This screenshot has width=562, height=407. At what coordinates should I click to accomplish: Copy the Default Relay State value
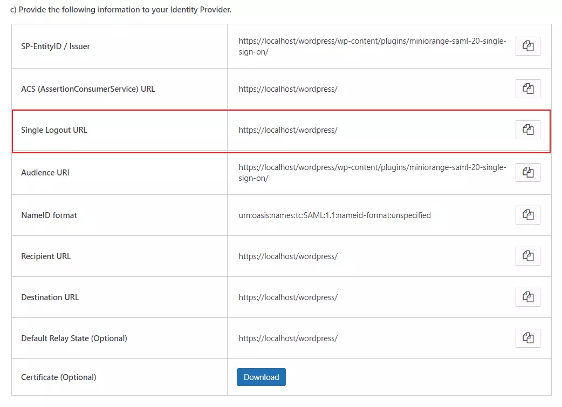click(x=527, y=338)
